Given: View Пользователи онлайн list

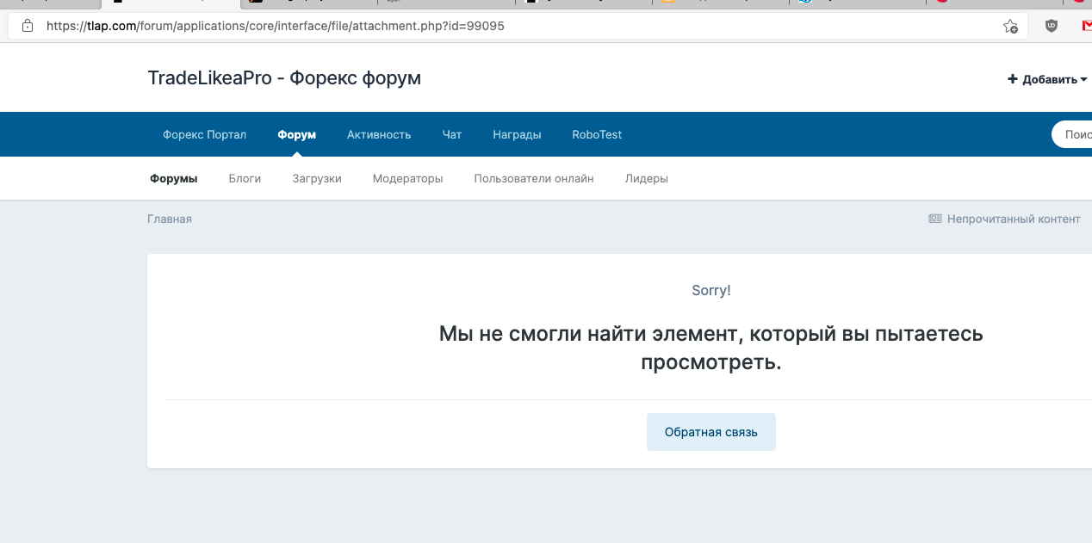Looking at the screenshot, I should point(534,178).
